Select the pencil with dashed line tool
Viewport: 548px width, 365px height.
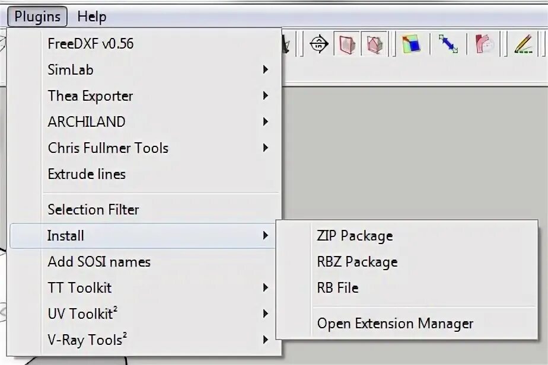524,44
